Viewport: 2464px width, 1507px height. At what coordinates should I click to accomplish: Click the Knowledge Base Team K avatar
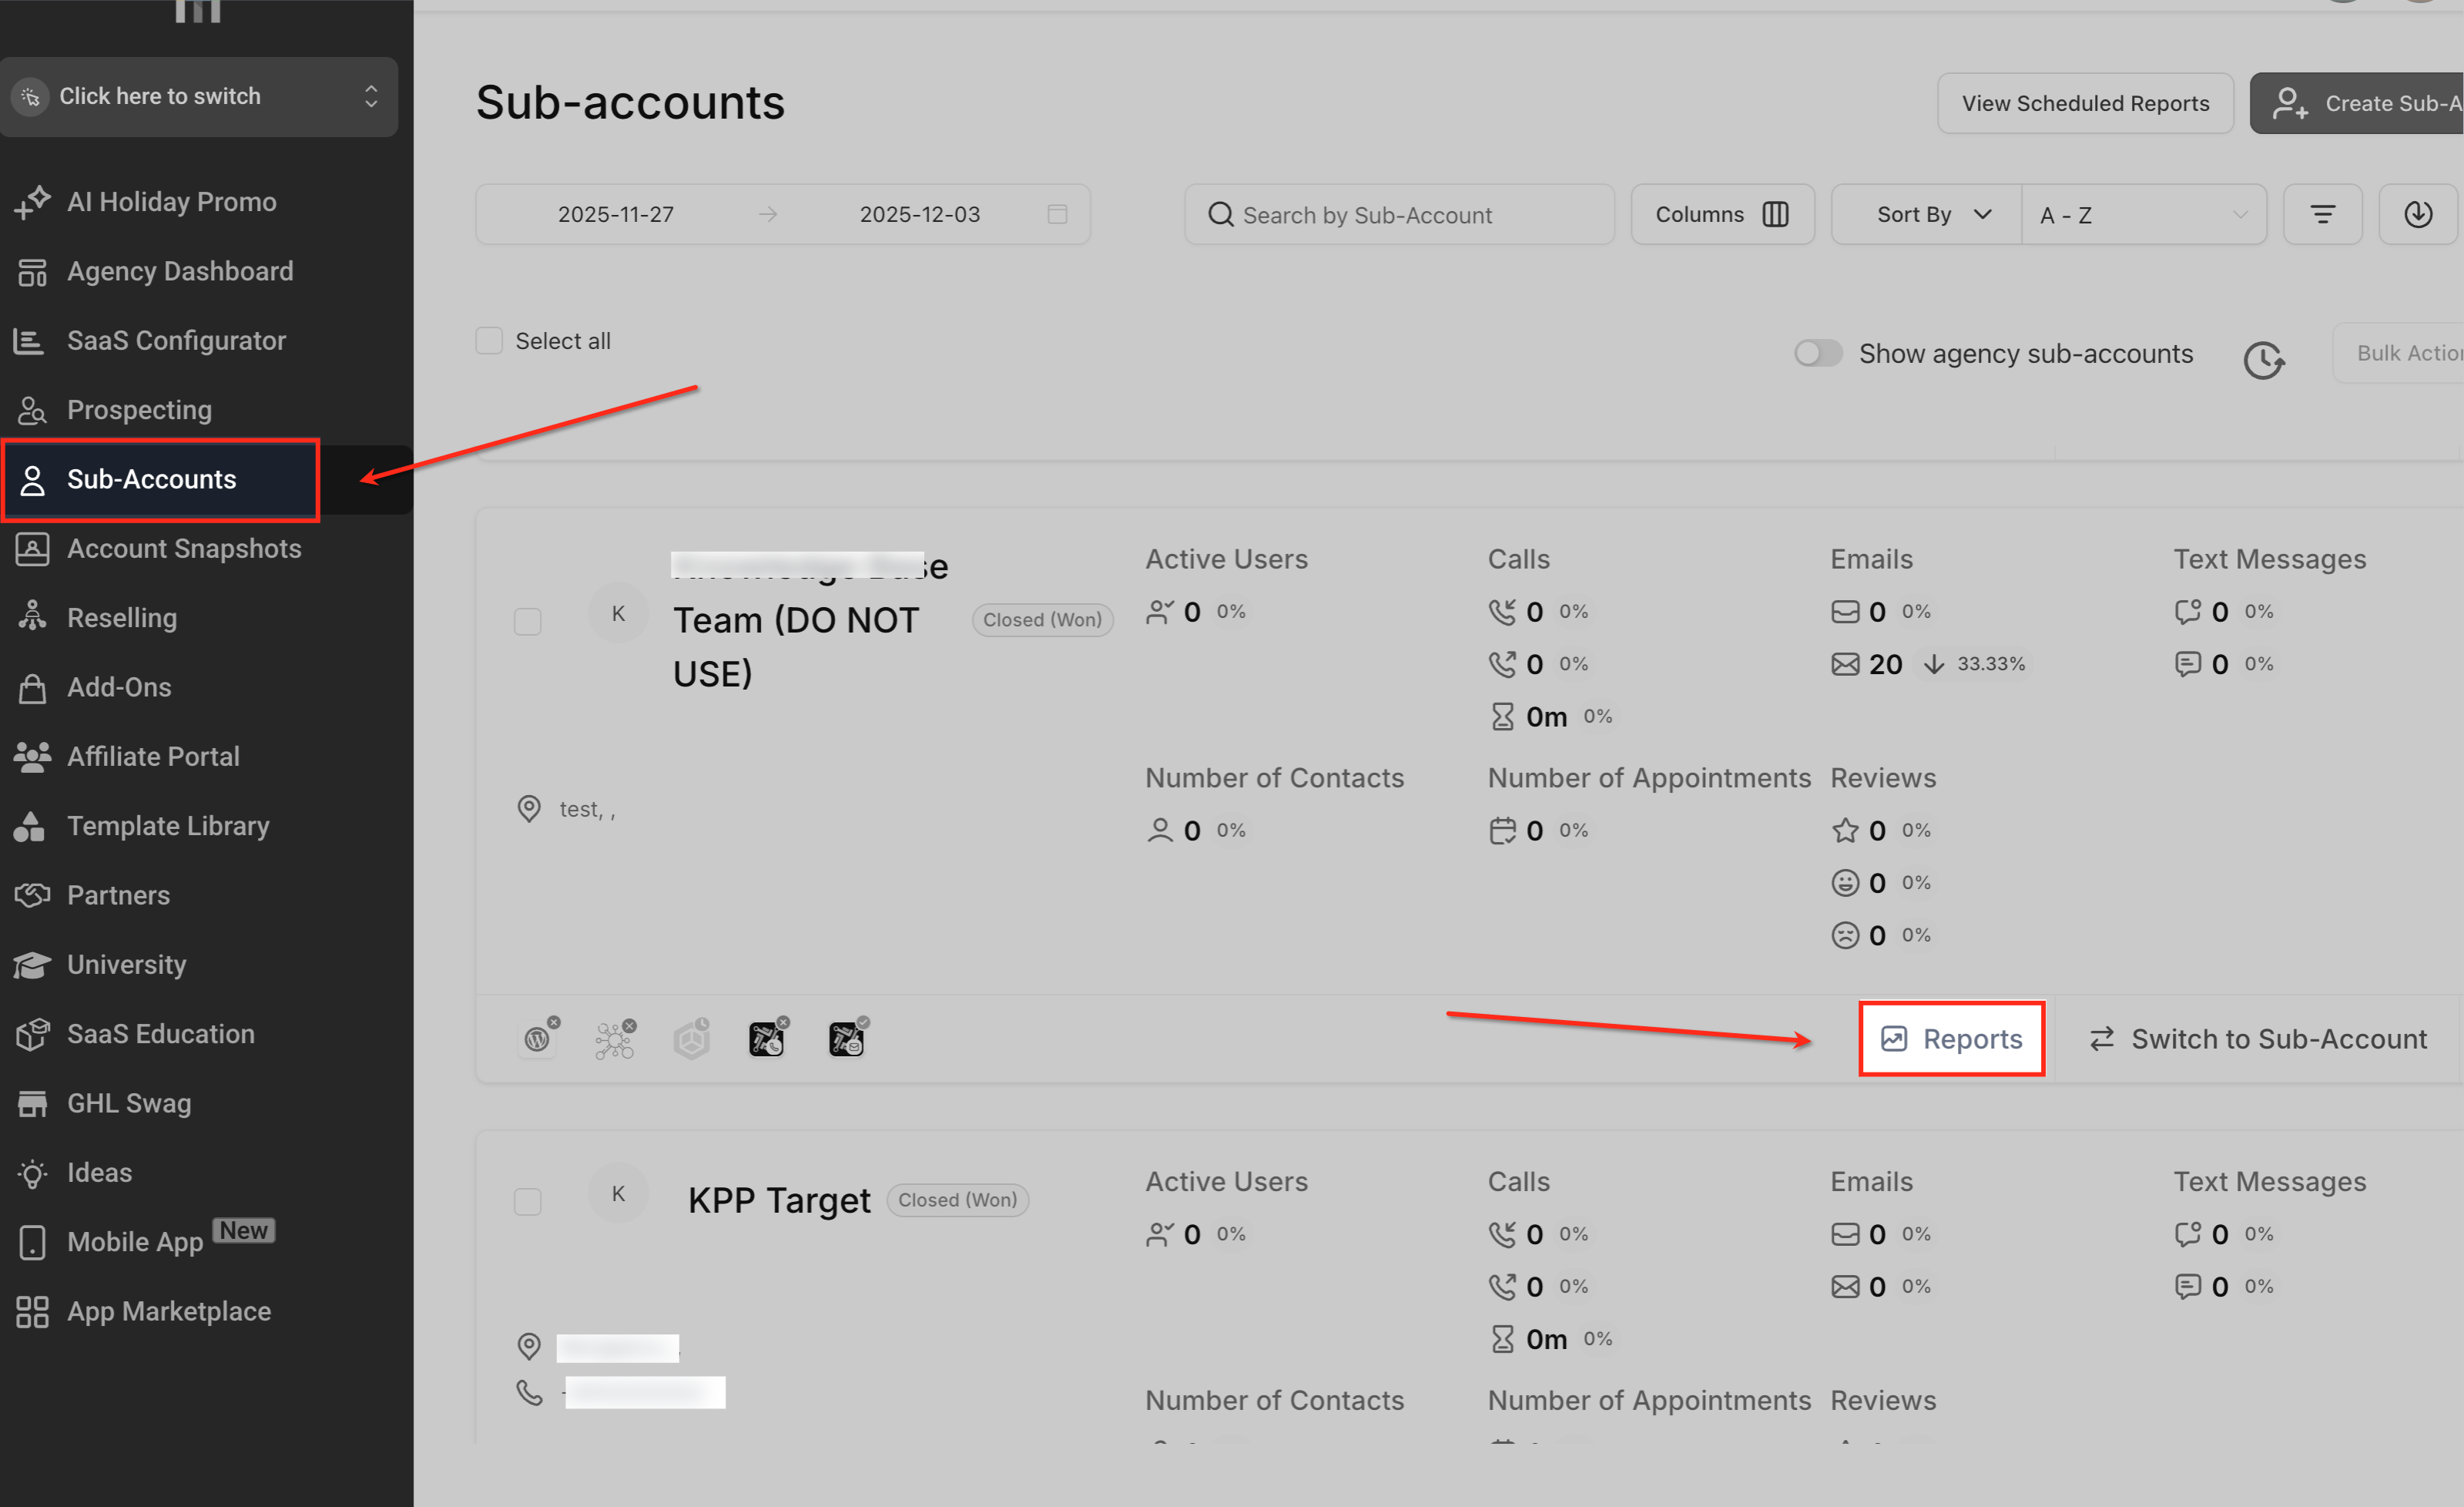coord(618,614)
